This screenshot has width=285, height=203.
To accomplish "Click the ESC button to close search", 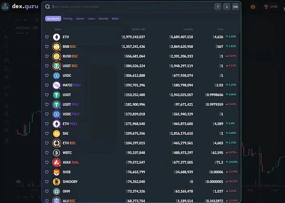I will (x=236, y=7).
